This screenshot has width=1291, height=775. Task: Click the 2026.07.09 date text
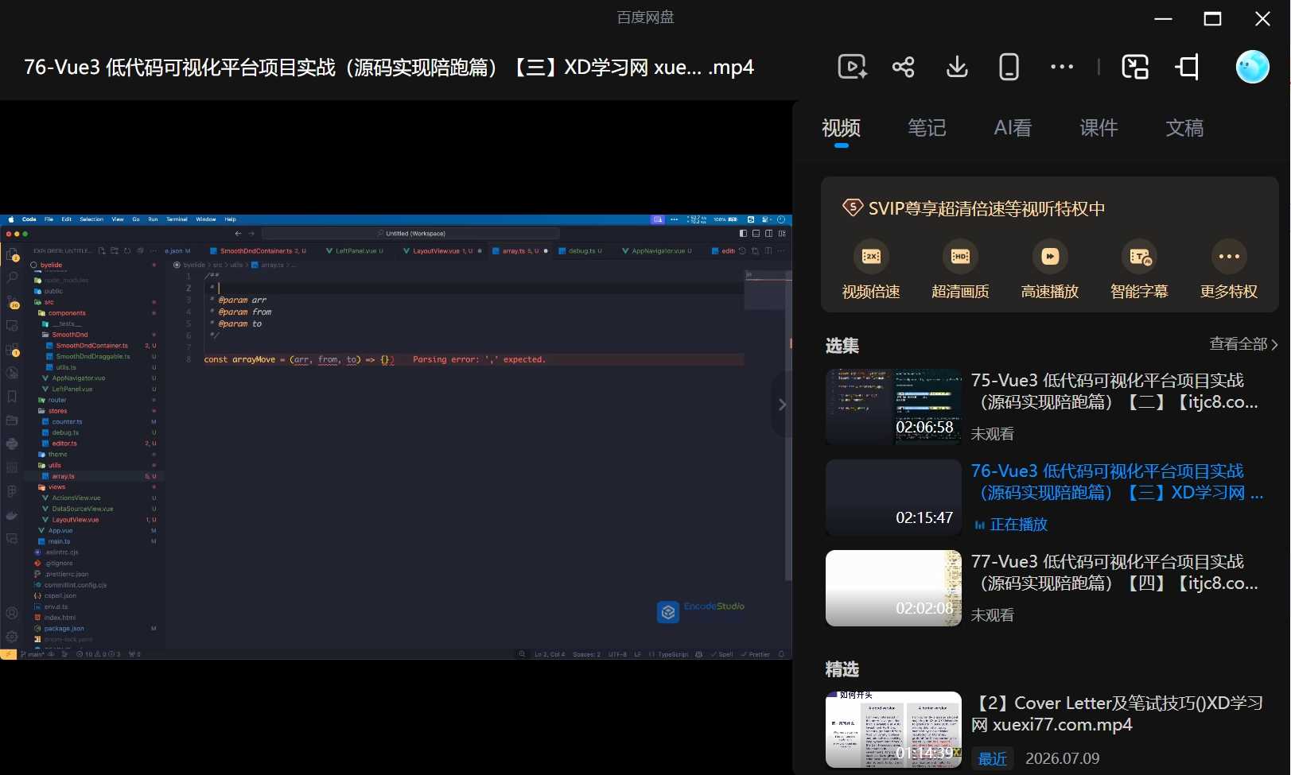pyautogui.click(x=1062, y=759)
